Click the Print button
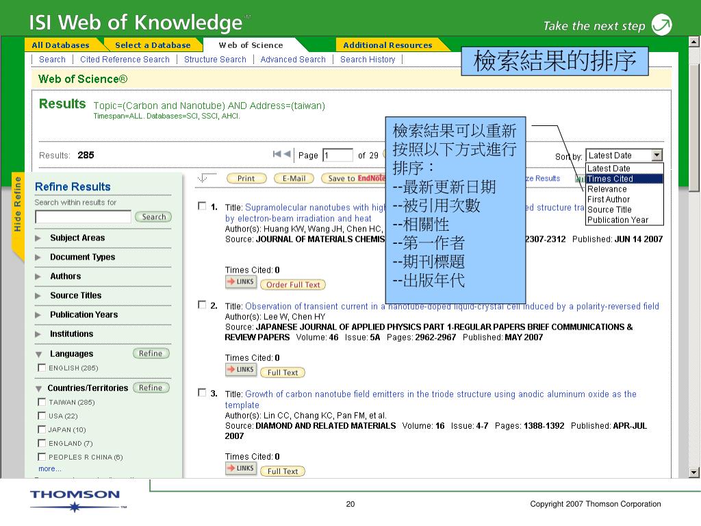Viewport: 701px width, 526px height. point(246,179)
